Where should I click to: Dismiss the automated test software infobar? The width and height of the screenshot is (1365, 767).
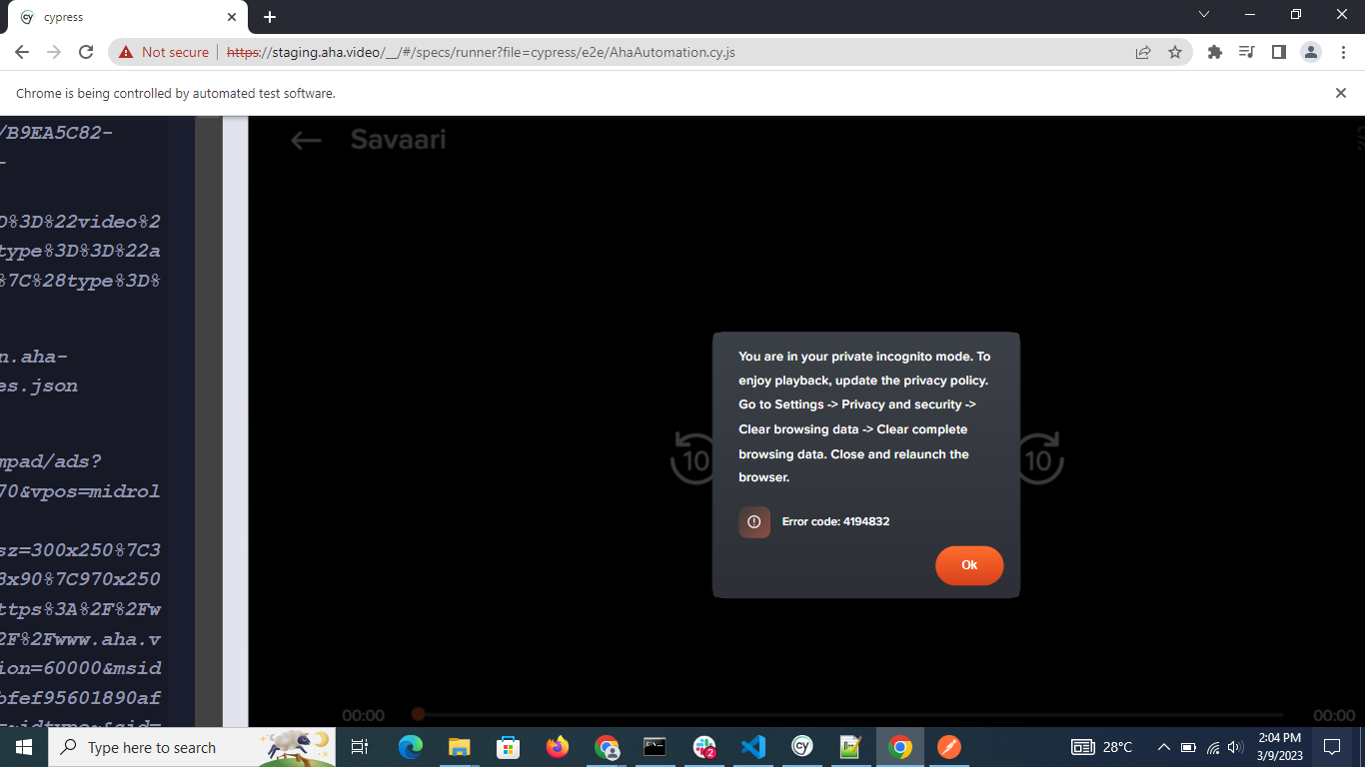pyautogui.click(x=1341, y=93)
